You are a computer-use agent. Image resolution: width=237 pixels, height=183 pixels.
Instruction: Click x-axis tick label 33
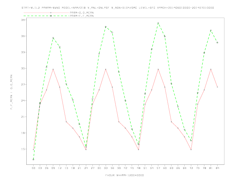click(106, 168)
